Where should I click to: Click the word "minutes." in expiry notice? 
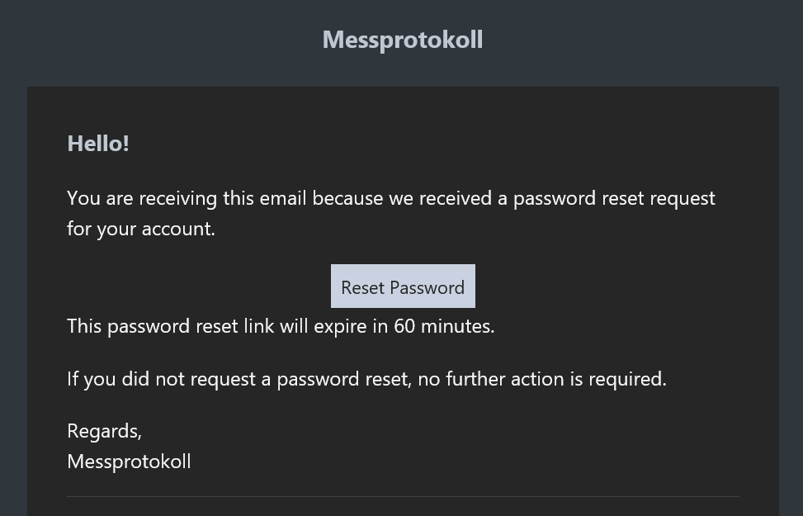[457, 325]
